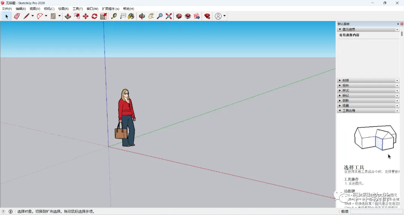Close the 标记 panel section
Image resolution: width=404 pixels, height=215 pixels.
click(397, 95)
